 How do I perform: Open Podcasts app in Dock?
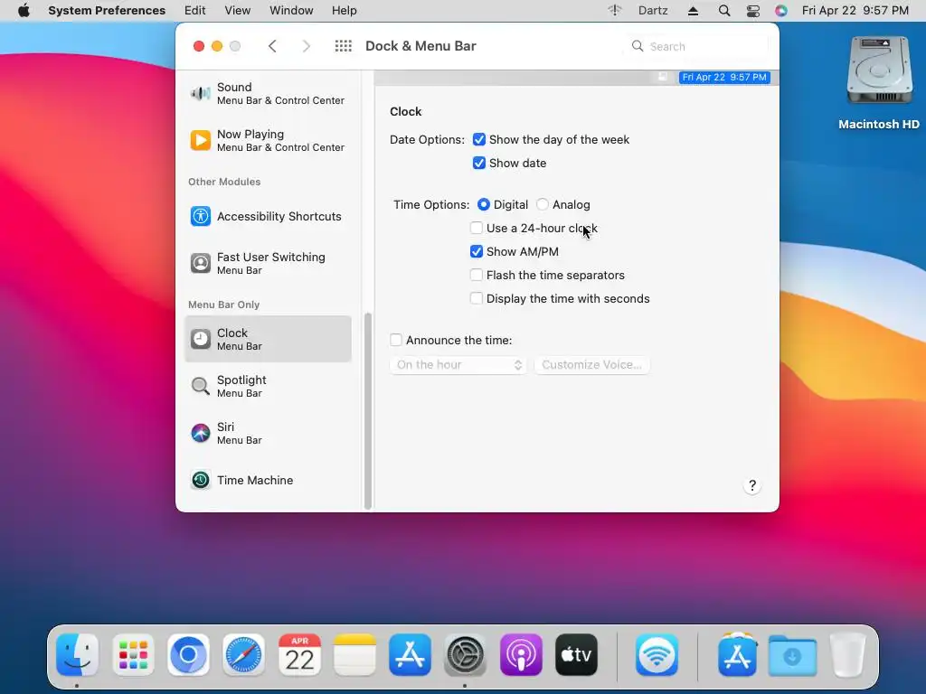click(x=521, y=654)
